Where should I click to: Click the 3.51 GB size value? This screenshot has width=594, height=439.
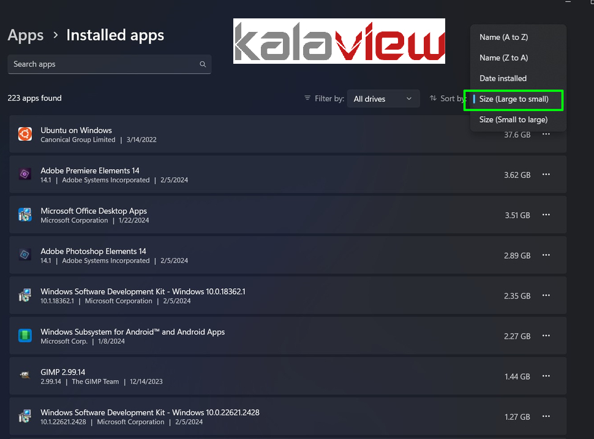(x=517, y=215)
